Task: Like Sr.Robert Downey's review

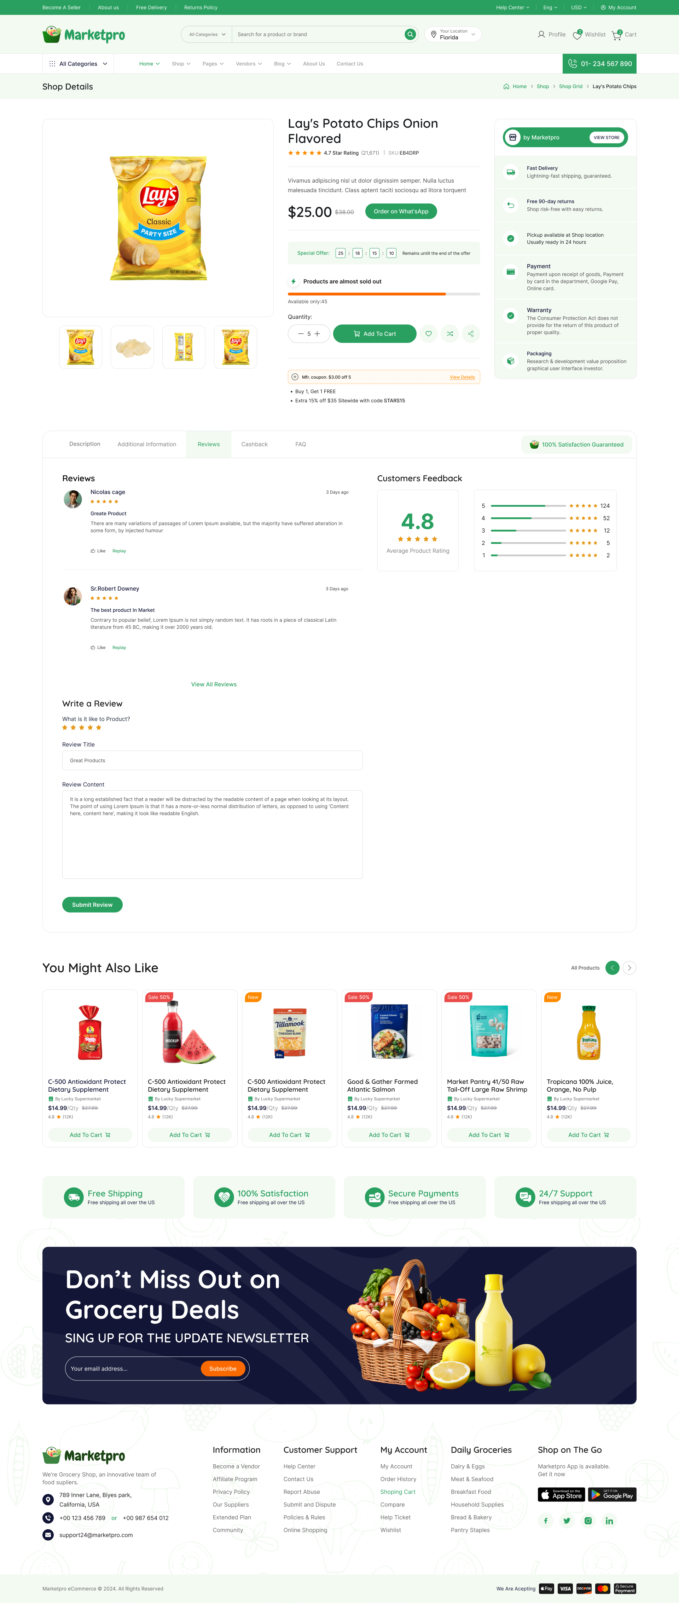Action: (98, 648)
